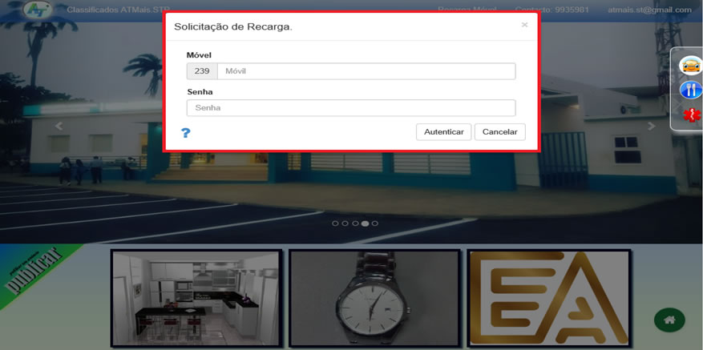Close the Solicitação de Recarga dialog
The width and height of the screenshot is (703, 350).
[x=524, y=25]
